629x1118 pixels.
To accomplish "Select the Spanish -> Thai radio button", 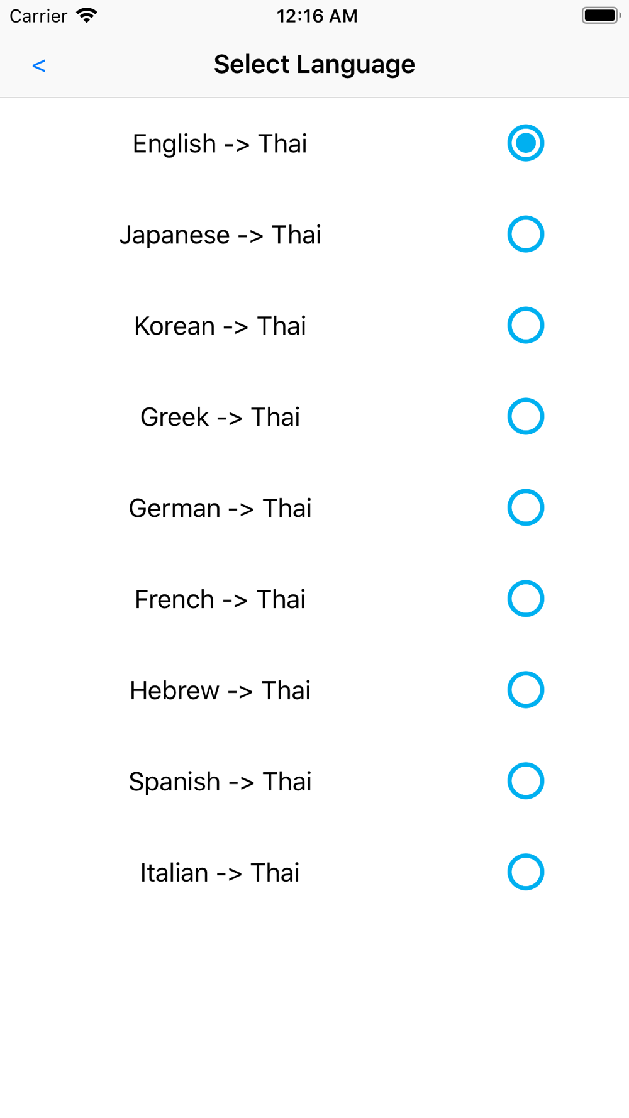I will (525, 782).
